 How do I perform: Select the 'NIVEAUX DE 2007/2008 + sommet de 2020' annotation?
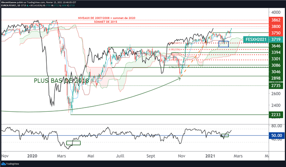(107, 18)
